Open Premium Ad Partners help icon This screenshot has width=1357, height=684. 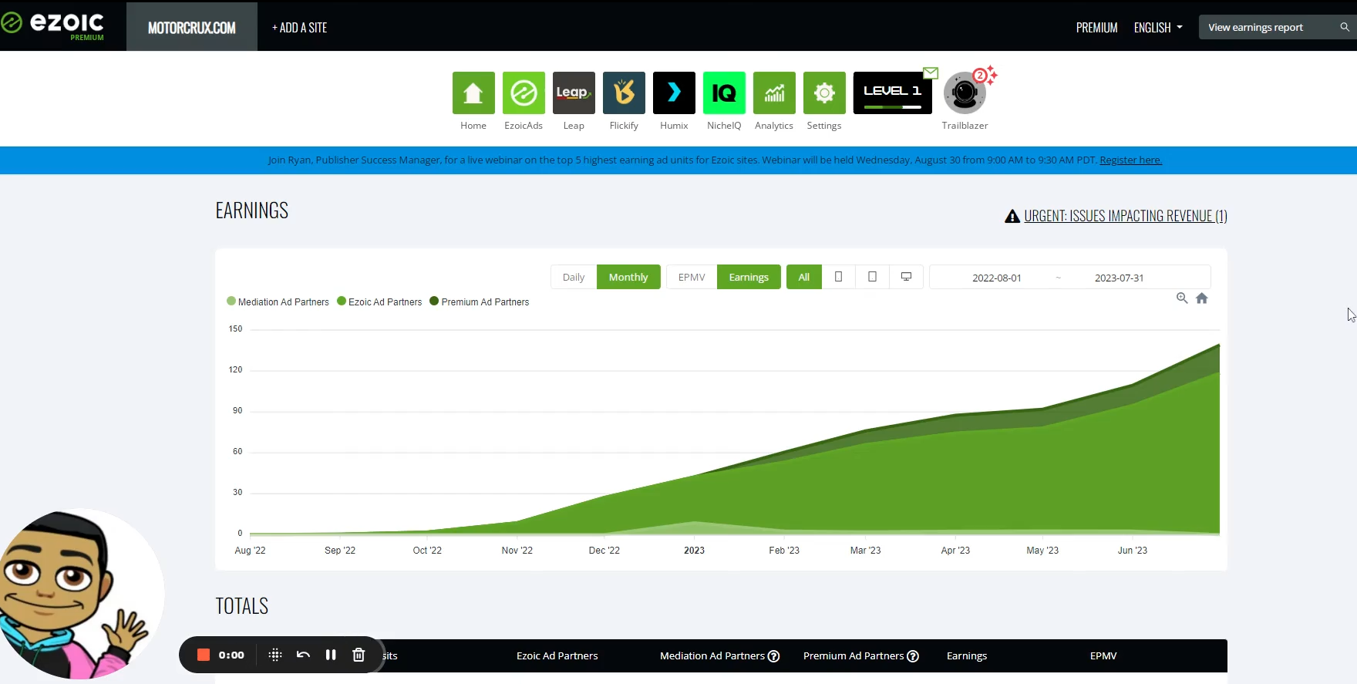click(913, 656)
